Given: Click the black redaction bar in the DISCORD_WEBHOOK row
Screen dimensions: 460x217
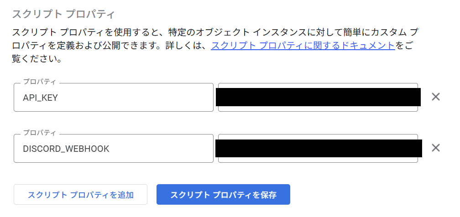Looking at the screenshot, I should 319,148.
